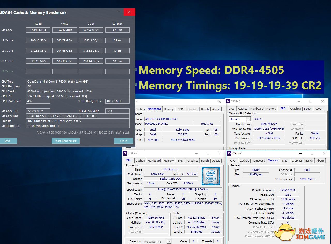Open the About tab in the CPU window
331x244 pixels.
tap(216, 161)
